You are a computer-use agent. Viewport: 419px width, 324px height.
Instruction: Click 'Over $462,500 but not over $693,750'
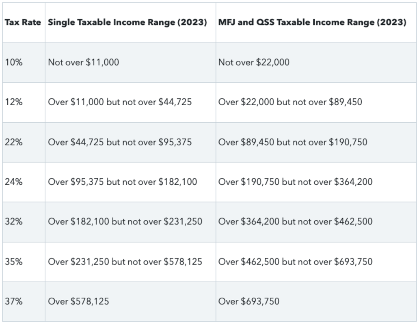tap(295, 262)
